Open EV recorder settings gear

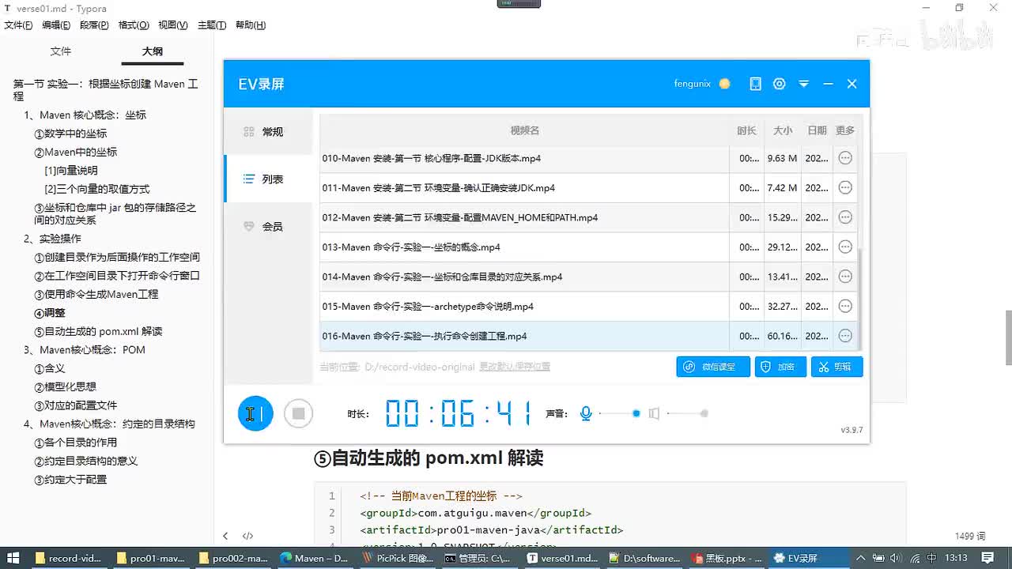780,84
